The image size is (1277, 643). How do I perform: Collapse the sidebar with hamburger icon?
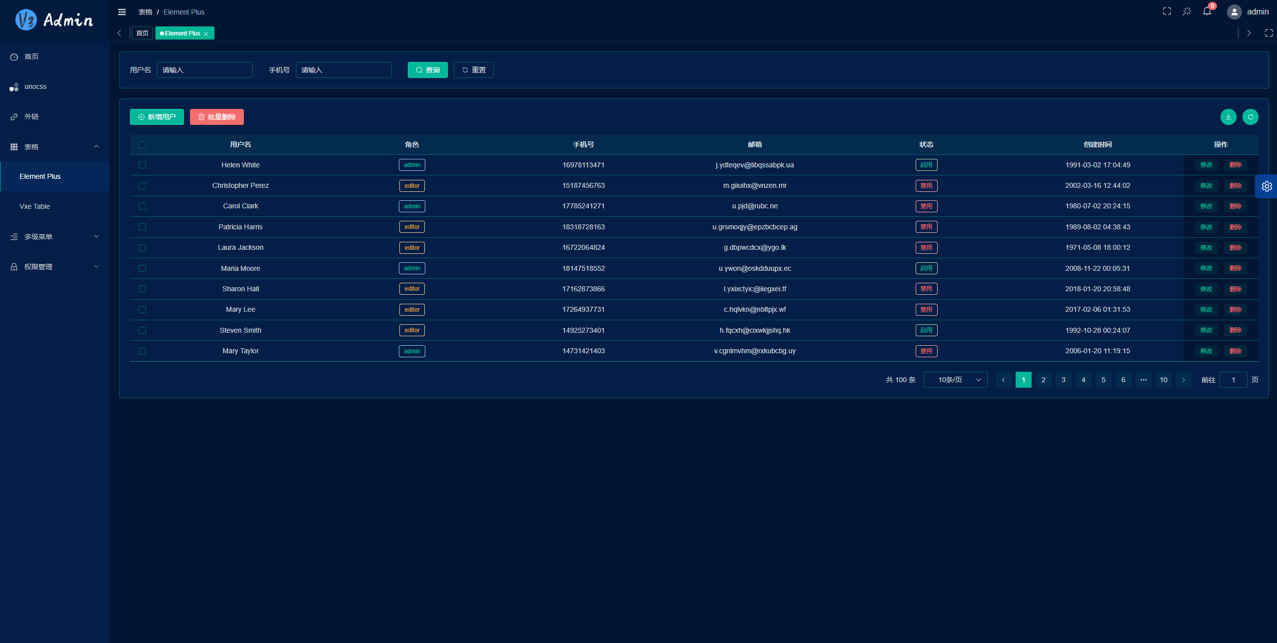pos(122,12)
